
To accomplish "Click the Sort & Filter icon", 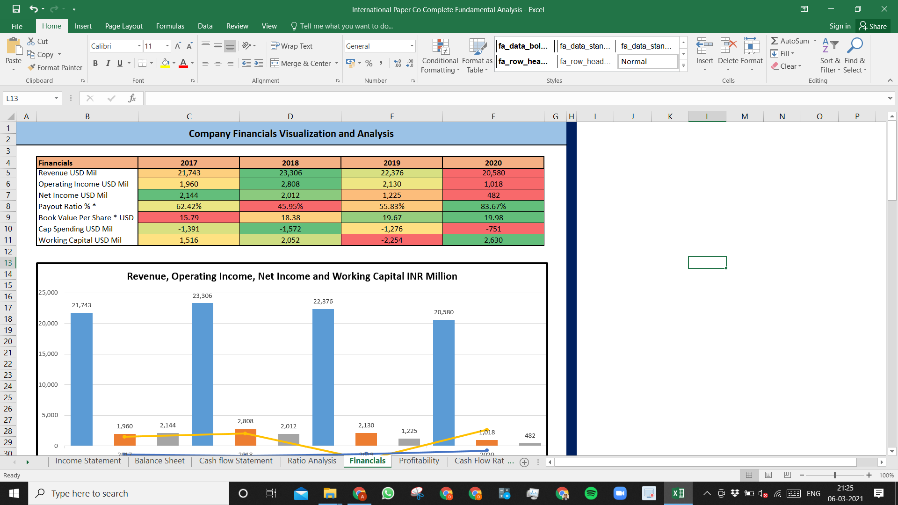I will pyautogui.click(x=830, y=45).
